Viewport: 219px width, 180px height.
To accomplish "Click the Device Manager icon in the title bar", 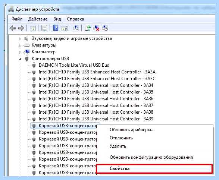I will click(x=11, y=9).
